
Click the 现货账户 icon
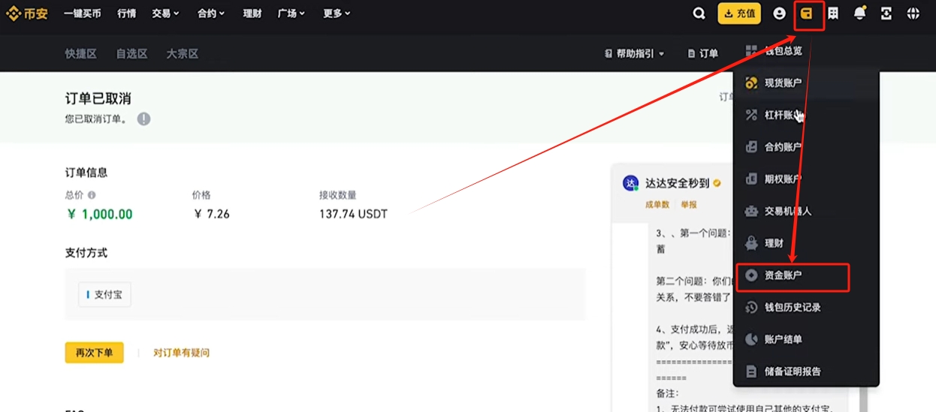tap(750, 83)
